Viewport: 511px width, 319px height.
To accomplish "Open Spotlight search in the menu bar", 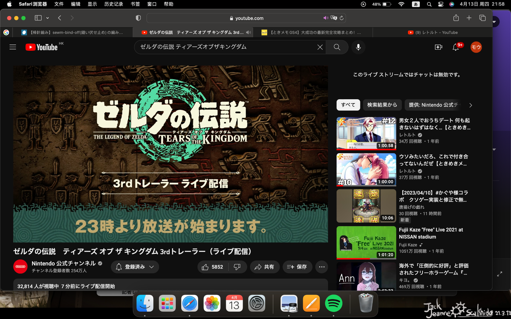I will pos(429,4).
